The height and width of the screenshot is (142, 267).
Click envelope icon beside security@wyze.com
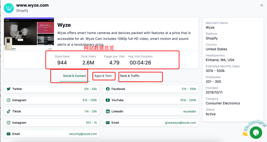(9, 134)
